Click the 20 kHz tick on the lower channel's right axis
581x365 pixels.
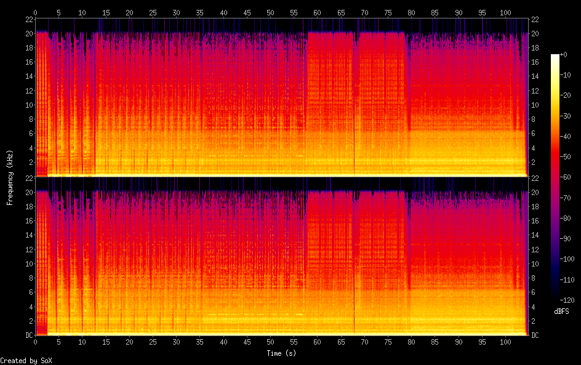click(x=535, y=192)
